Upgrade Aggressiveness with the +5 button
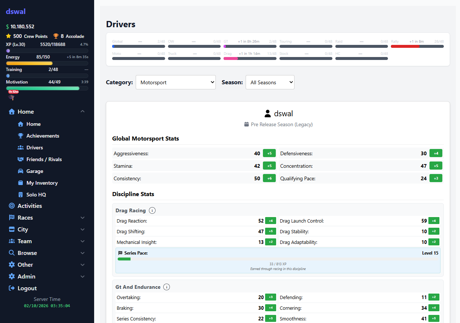Image resolution: width=460 pixels, height=323 pixels. coord(269,153)
